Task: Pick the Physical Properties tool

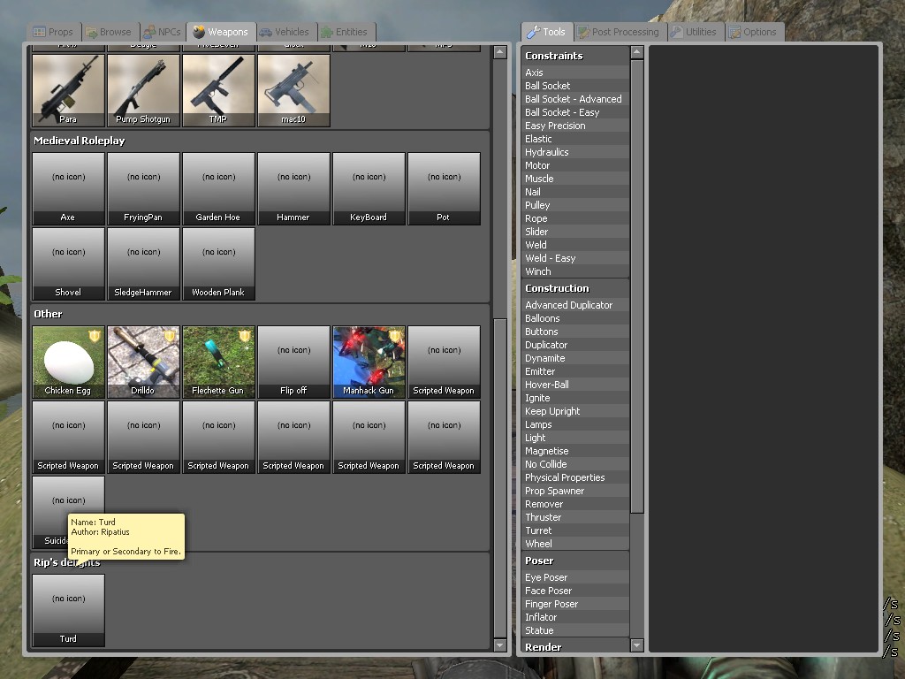Action: [574, 477]
